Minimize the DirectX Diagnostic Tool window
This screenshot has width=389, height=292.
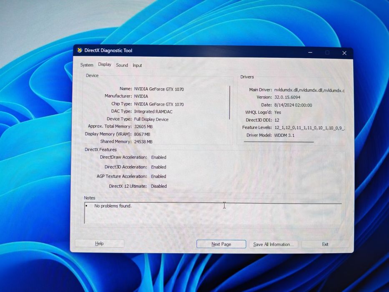(x=310, y=53)
